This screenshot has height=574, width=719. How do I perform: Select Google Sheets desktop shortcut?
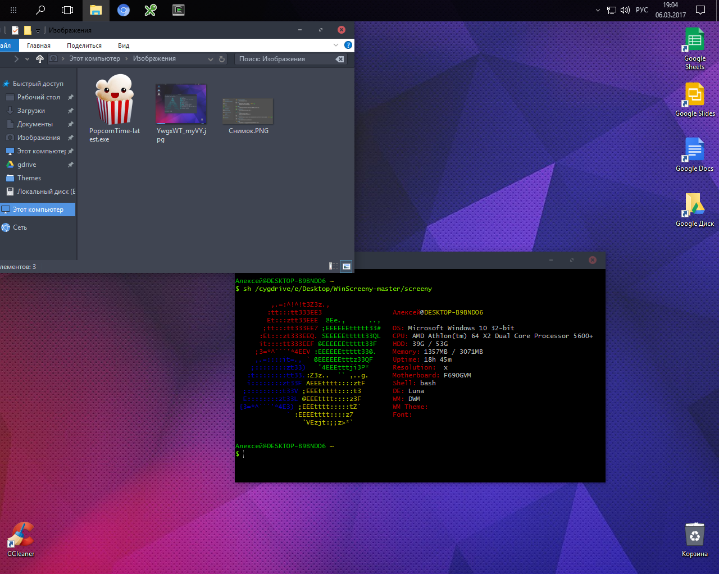click(x=695, y=49)
